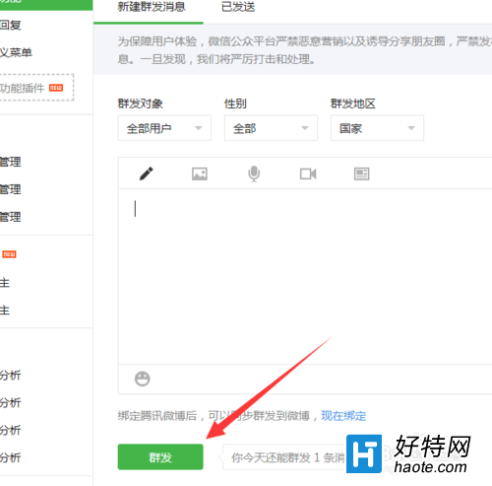Click inside the message text area
This screenshot has width=492, height=486.
pos(305,276)
